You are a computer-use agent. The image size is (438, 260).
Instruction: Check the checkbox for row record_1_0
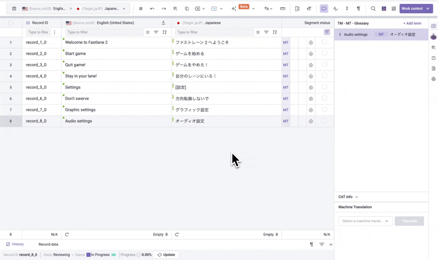pos(325,42)
